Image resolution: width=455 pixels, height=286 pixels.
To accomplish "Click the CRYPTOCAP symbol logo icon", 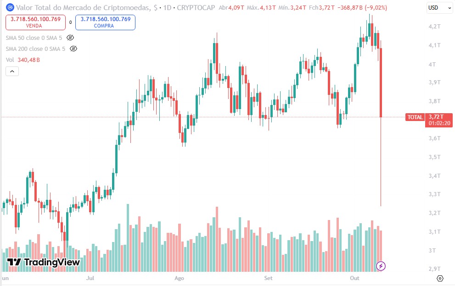I will coord(9,8).
